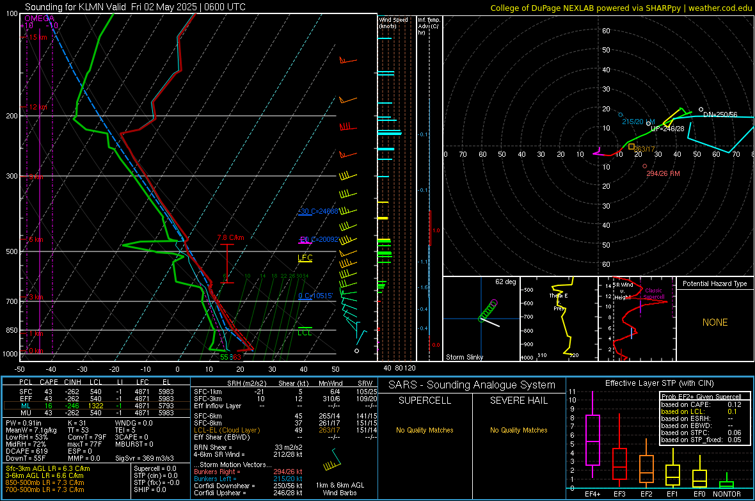Click the 0 C=10515' freezing level label
This screenshot has width=755, height=501.
[315, 296]
